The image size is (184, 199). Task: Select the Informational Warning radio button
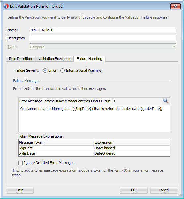[x=62, y=70]
